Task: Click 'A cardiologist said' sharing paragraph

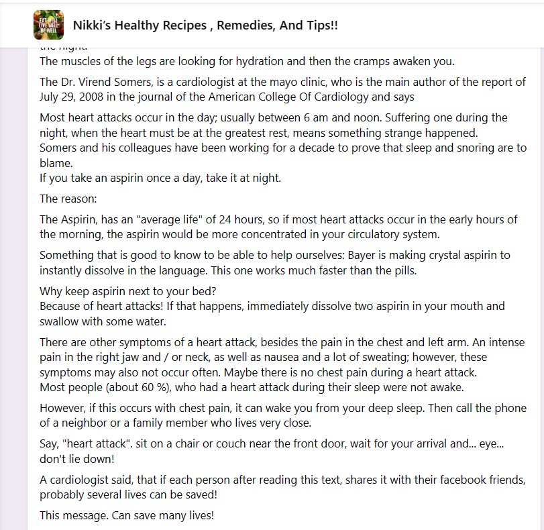Action: (x=283, y=487)
